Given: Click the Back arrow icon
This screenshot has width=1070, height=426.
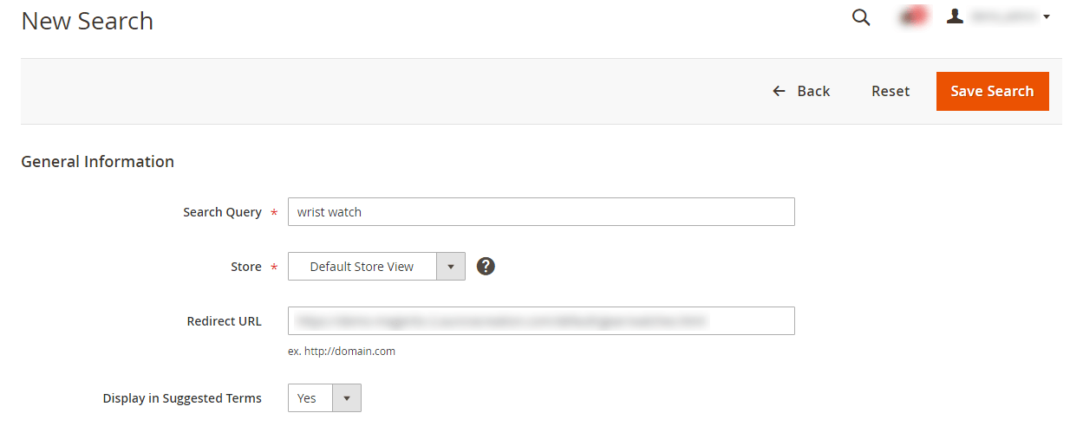Looking at the screenshot, I should (779, 91).
